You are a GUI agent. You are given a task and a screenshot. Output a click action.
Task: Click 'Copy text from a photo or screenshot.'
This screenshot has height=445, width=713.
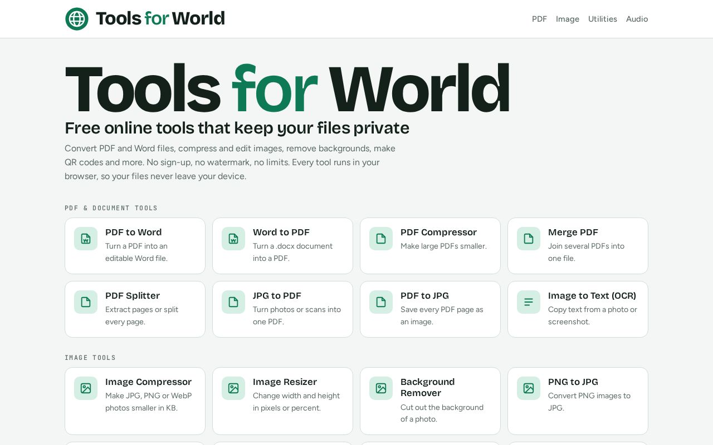coord(593,315)
